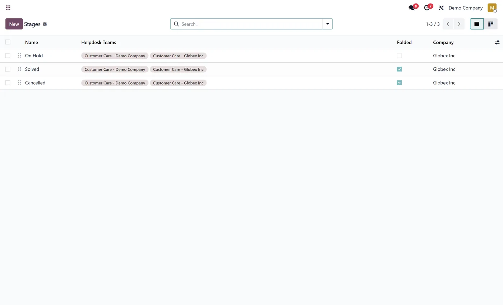Click Customer Care - Globex Inc tag in Solved row
The image size is (503, 305).
[178, 70]
